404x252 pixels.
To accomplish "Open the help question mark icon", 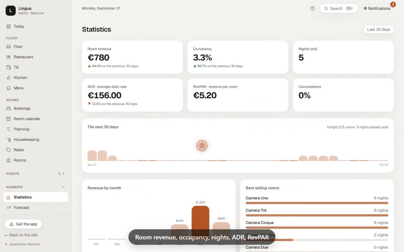I will pyautogui.click(x=313, y=8).
